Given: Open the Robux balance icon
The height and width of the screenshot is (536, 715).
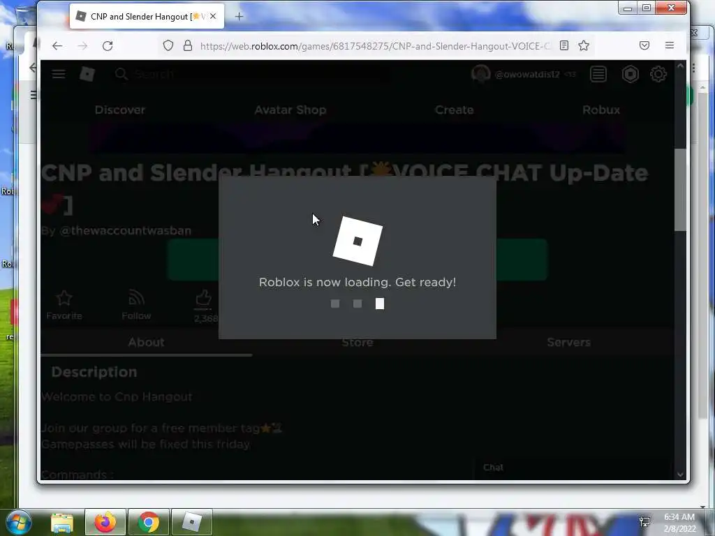Looking at the screenshot, I should pyautogui.click(x=631, y=74).
